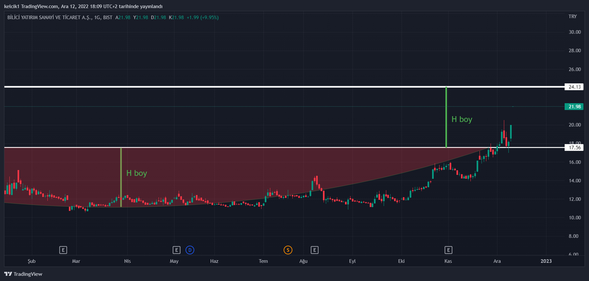The height and width of the screenshot is (281, 589).
Task: Click the 28.00 price axis label
Action: pyautogui.click(x=574, y=51)
